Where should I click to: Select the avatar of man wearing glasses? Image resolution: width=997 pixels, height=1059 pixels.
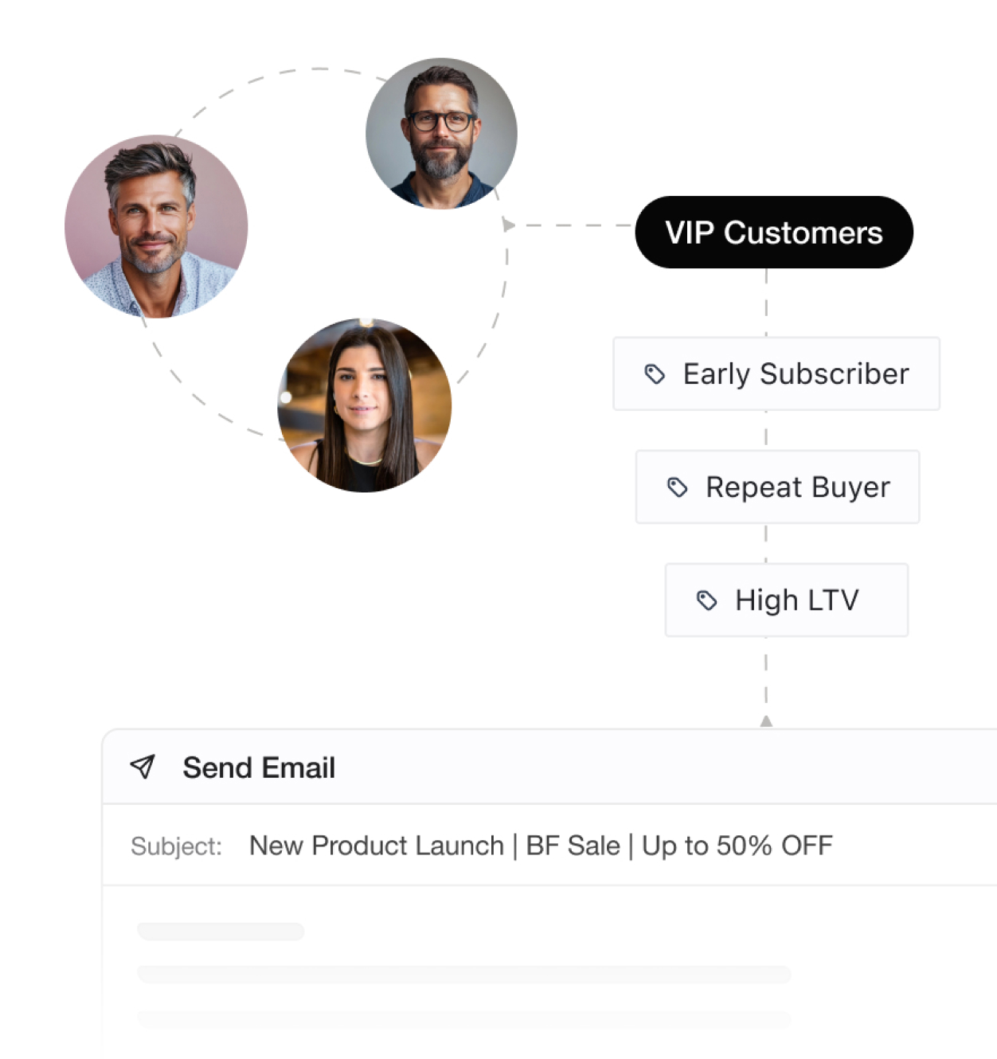[441, 133]
